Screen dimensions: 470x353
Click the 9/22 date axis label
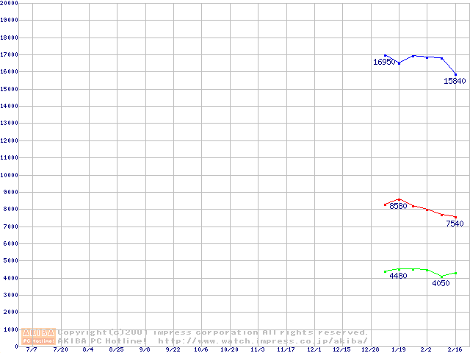(173, 350)
